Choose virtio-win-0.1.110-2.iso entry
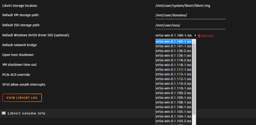Screen dimensions: 256x125 pos(173,84)
